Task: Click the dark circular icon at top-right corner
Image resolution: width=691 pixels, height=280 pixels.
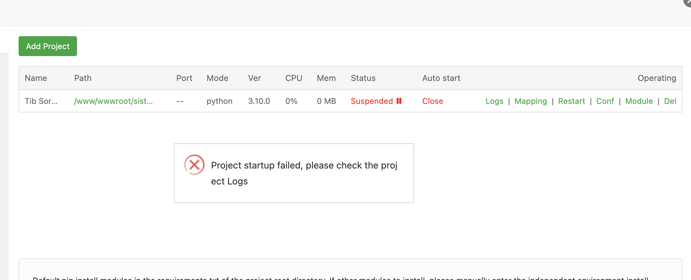Action: (x=688, y=3)
